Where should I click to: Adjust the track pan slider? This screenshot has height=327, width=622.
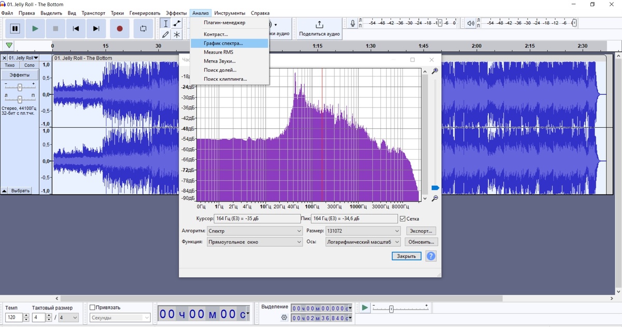(x=20, y=99)
